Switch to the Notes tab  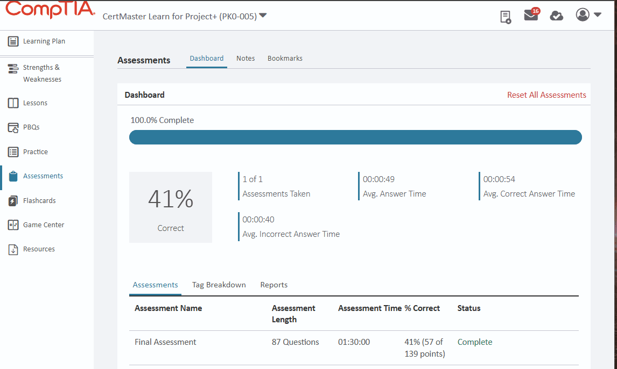[x=246, y=58]
